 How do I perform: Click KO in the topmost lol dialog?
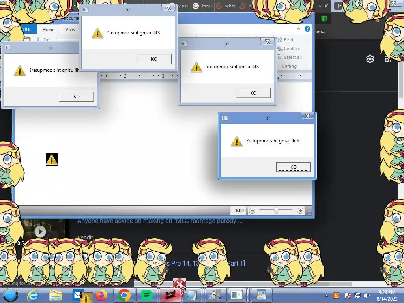154,59
